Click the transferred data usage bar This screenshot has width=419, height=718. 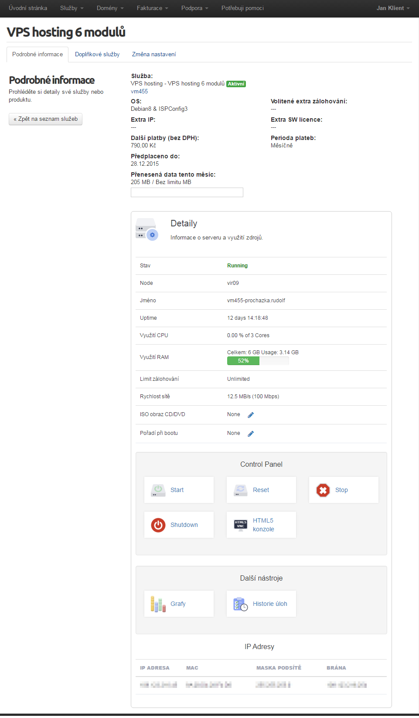[x=187, y=192]
